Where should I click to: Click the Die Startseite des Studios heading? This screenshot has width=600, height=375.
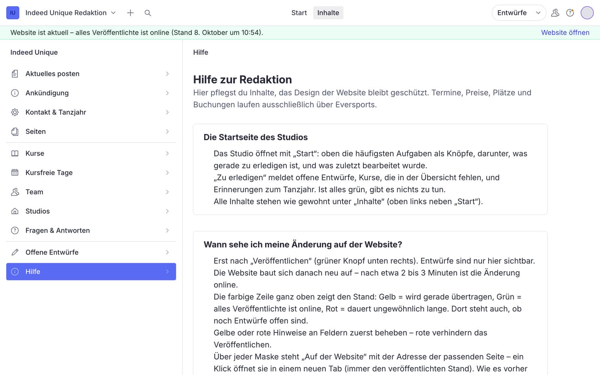click(255, 137)
